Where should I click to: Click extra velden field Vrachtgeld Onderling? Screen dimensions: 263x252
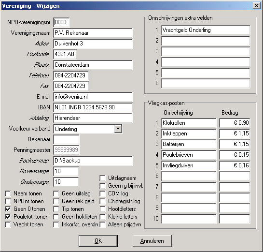pyautogui.click(x=206, y=30)
